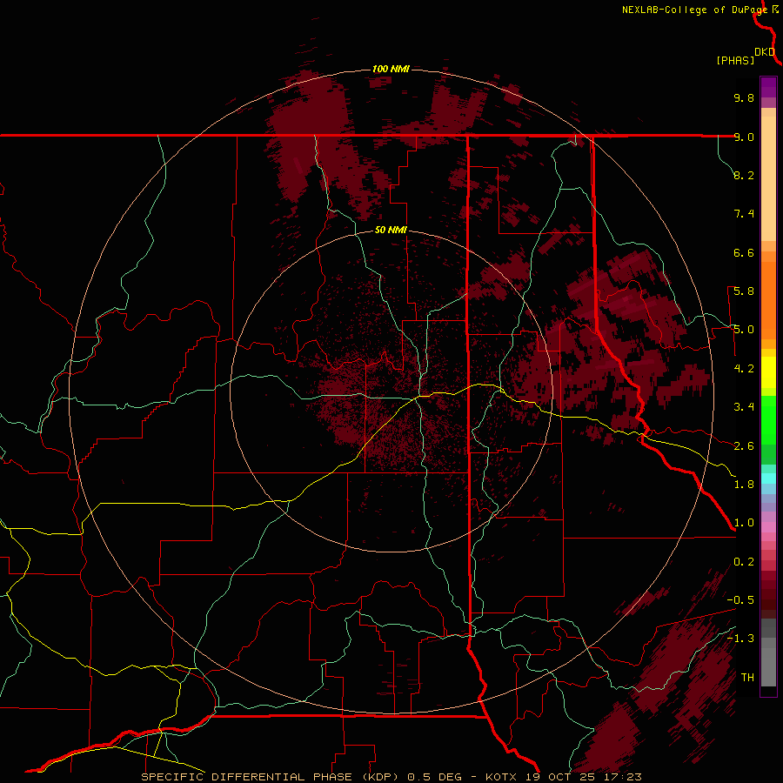Select the purple band atop the color bar

tap(768, 87)
